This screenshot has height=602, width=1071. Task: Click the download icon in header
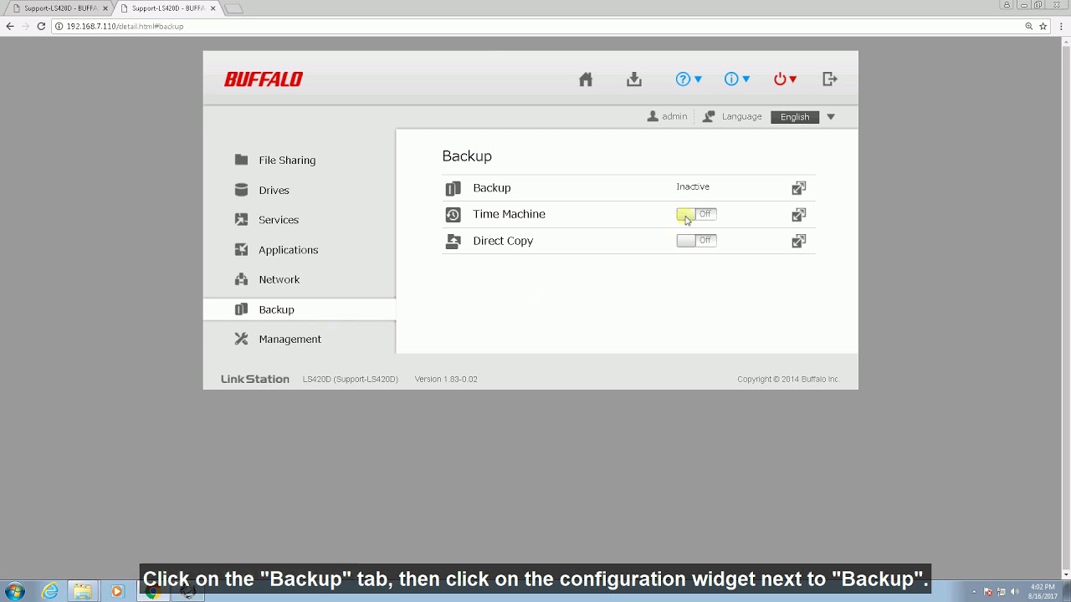[634, 79]
